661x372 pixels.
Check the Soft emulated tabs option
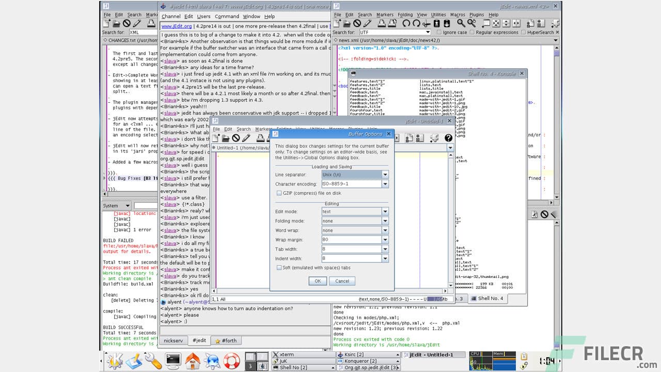click(x=279, y=268)
